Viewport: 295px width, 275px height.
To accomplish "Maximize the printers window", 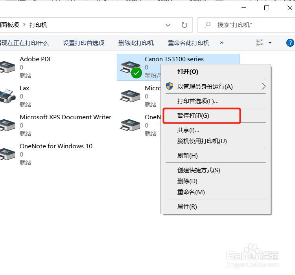I will pos(267,8).
